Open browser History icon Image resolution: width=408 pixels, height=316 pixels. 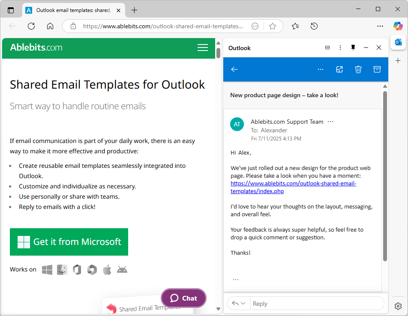click(x=314, y=26)
